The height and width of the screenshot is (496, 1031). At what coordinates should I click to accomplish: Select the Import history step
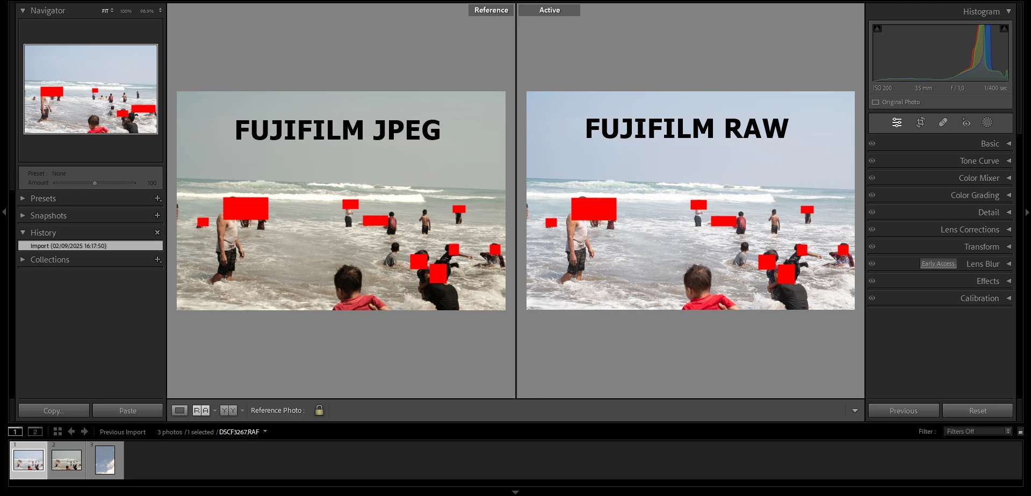pyautogui.click(x=90, y=246)
